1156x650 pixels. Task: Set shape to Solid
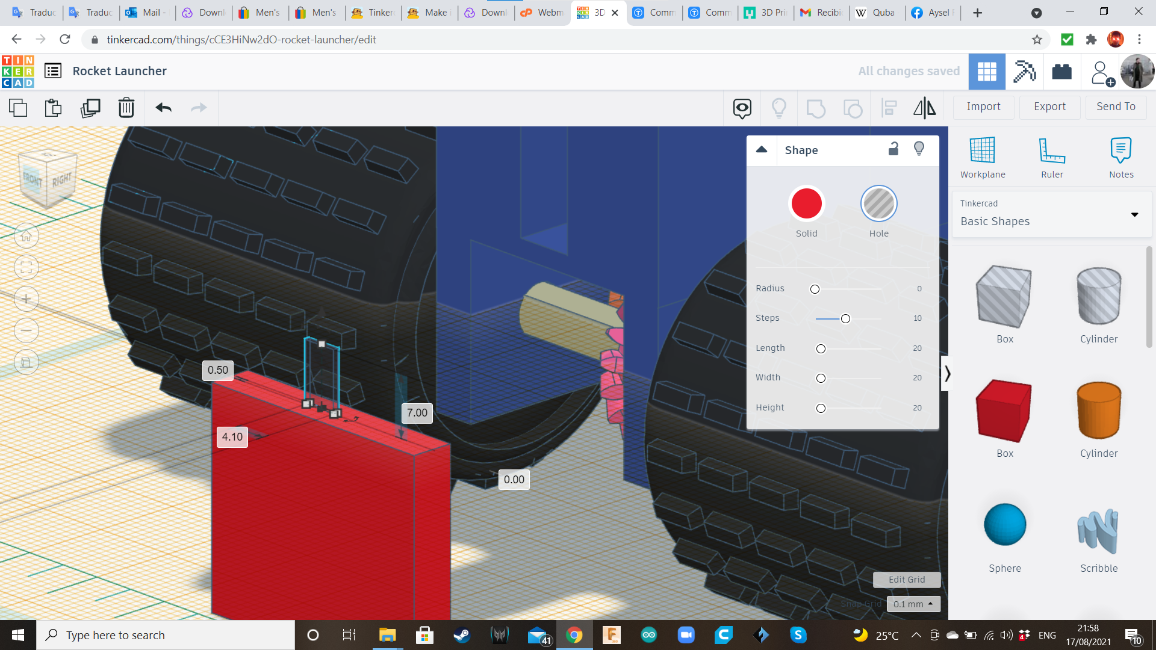[806, 204]
